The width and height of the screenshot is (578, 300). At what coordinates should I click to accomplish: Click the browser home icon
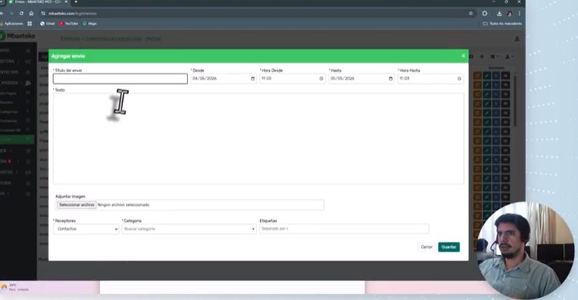pos(31,13)
